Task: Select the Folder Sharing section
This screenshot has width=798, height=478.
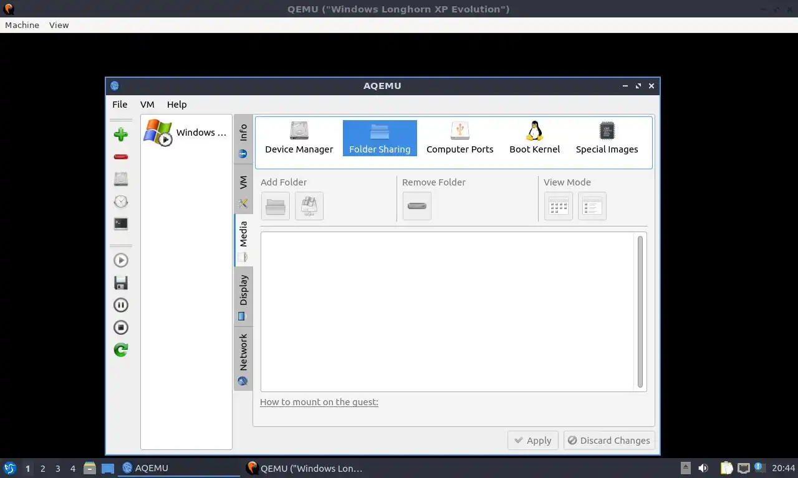Action: [380, 138]
